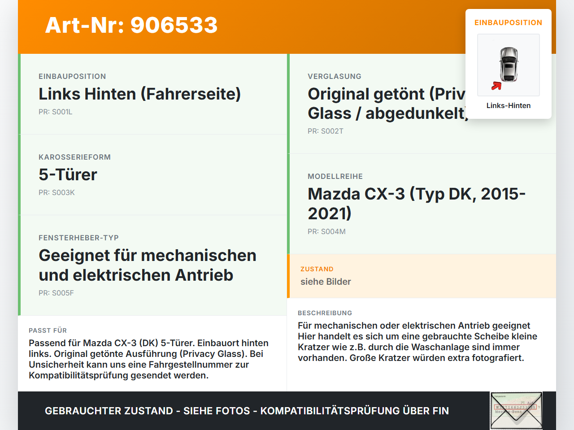574x430 pixels.
Task: Click the Passt Für description text
Action: [x=149, y=359]
